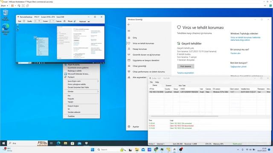This screenshot has height=153, width=273.
Task: Sort clients by Country column header
Action: pyautogui.click(x=167, y=89)
